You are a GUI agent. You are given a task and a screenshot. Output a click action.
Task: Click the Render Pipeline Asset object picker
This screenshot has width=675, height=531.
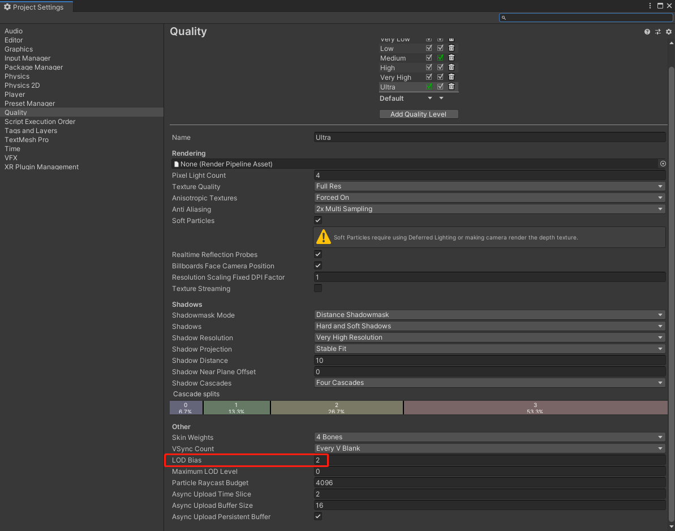coord(663,164)
